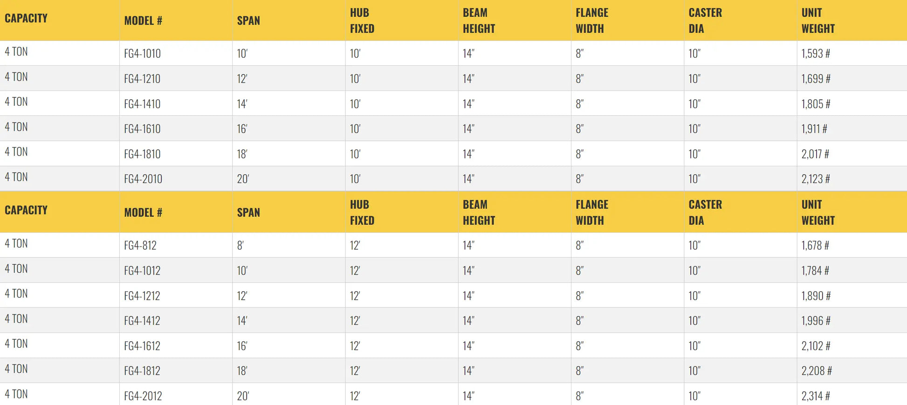Click model FG4-1810 in the table
The height and width of the screenshot is (405, 907).
[142, 154]
